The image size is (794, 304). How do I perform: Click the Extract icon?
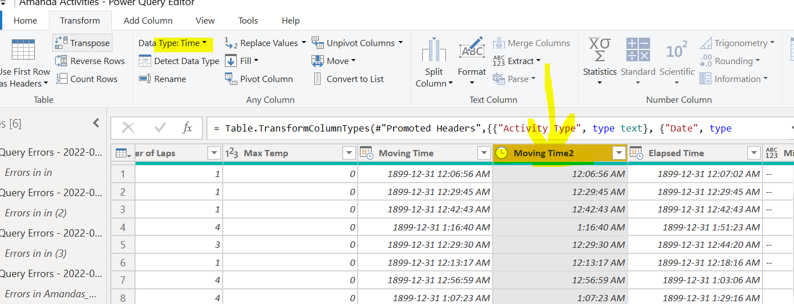point(499,61)
